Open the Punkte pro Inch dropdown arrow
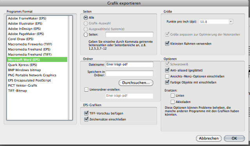This screenshot has height=146, width=250. coord(231,22)
